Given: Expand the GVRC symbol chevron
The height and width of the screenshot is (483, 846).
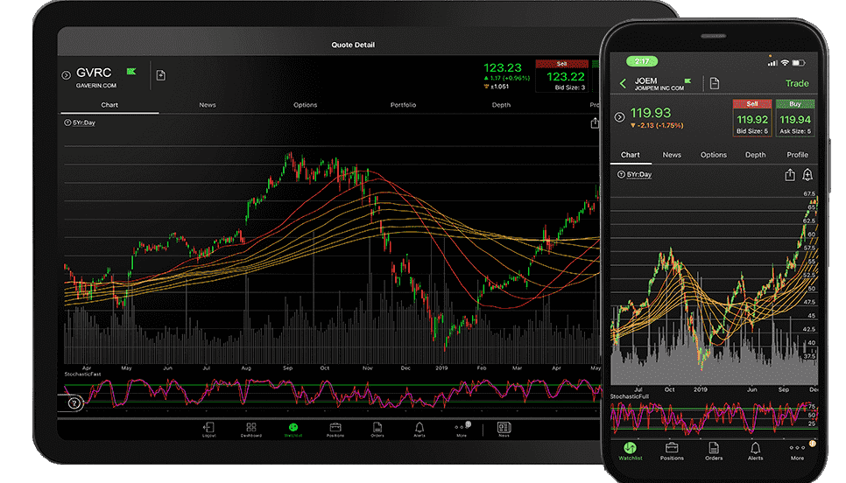Looking at the screenshot, I should tap(66, 75).
